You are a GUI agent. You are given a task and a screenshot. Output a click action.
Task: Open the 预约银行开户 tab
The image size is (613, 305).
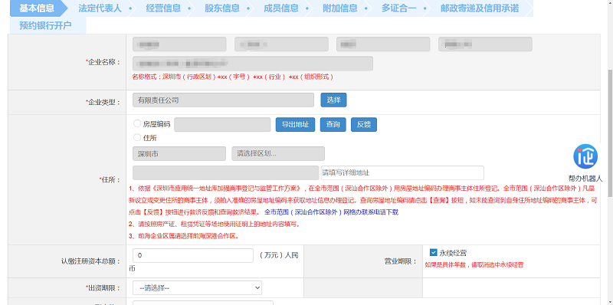pyautogui.click(x=46, y=26)
